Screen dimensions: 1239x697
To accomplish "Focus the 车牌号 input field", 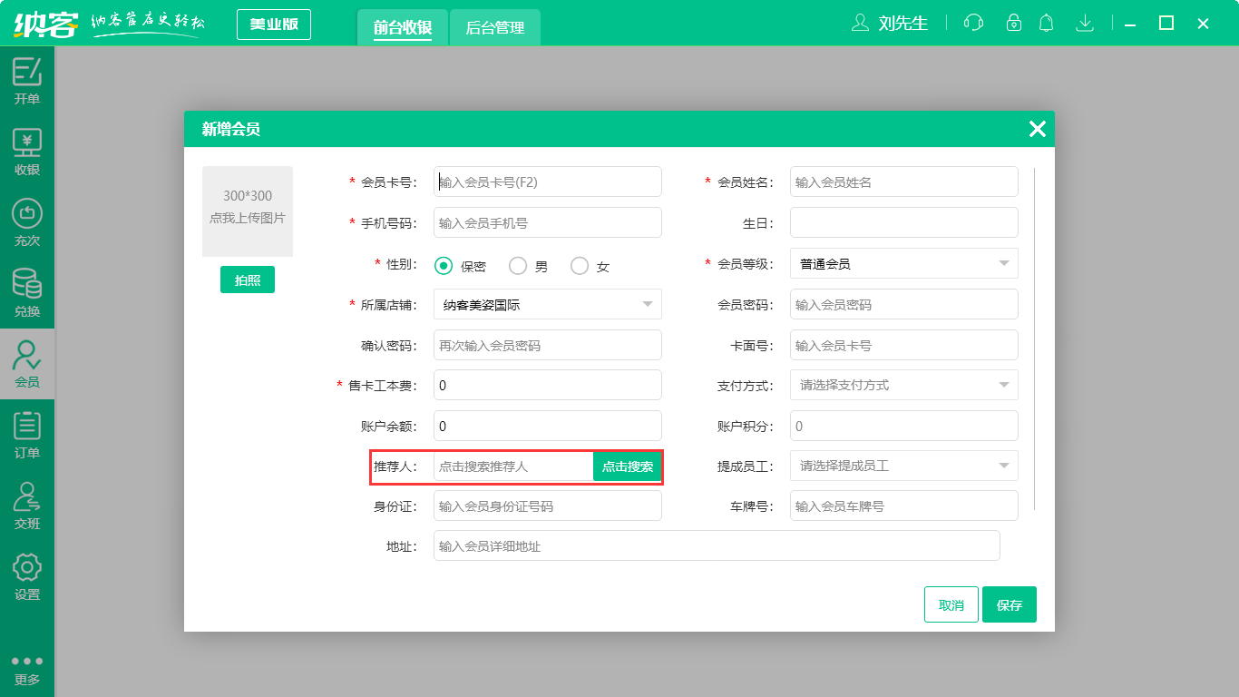I will pyautogui.click(x=904, y=506).
